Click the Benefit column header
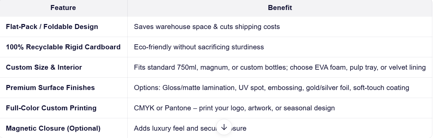The width and height of the screenshot is (433, 138). [x=280, y=8]
